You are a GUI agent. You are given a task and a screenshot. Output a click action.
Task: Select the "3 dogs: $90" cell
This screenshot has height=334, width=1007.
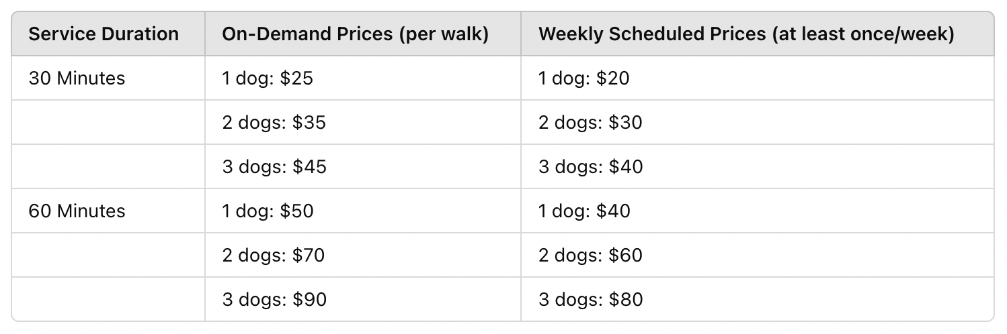(x=274, y=300)
